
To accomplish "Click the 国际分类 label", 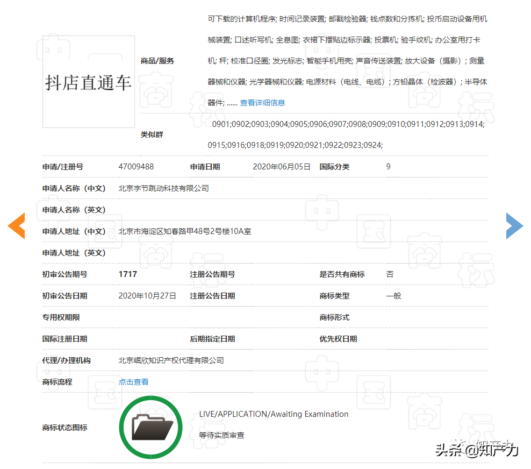I will tap(334, 167).
